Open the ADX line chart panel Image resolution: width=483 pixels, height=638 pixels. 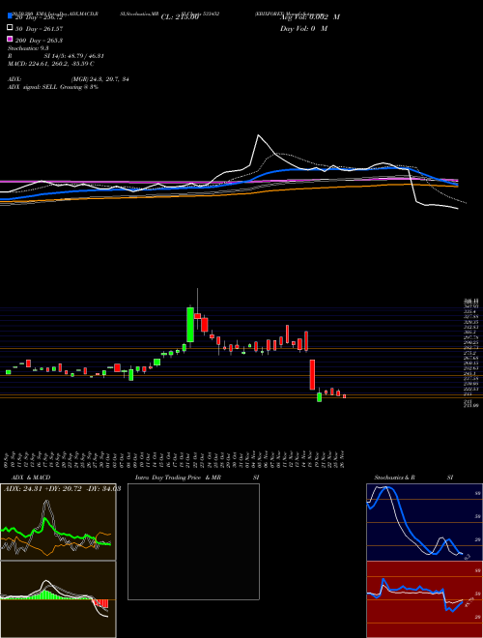[x=58, y=522]
